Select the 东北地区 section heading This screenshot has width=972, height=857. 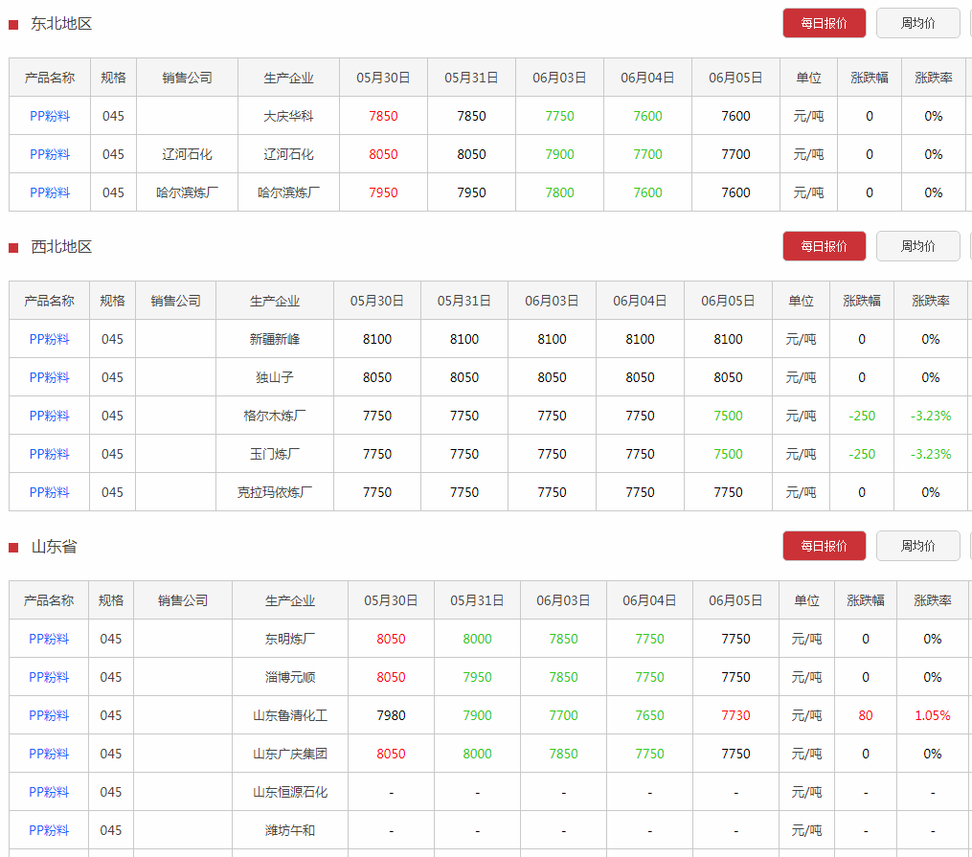click(x=61, y=24)
